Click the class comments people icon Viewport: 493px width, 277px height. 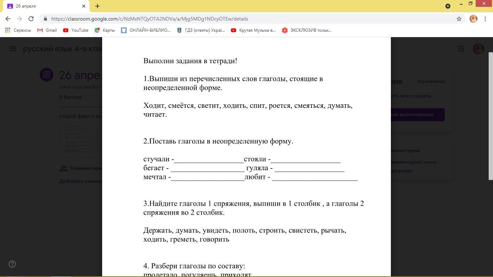[x=64, y=168]
